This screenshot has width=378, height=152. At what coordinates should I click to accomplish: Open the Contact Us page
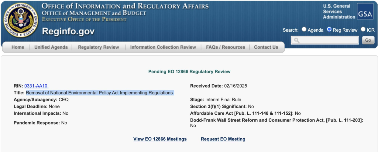click(266, 47)
